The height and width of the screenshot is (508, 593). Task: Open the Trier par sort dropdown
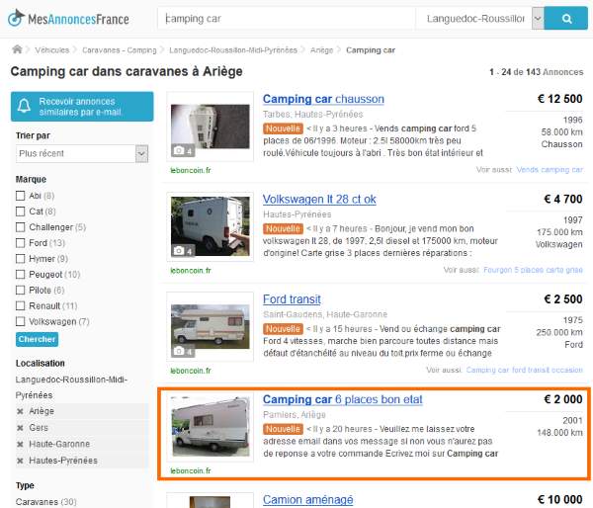(82, 153)
